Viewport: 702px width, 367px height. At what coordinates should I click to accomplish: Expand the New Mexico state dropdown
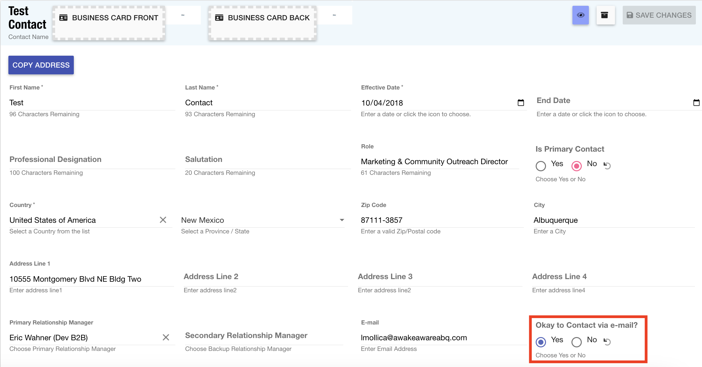(x=342, y=220)
